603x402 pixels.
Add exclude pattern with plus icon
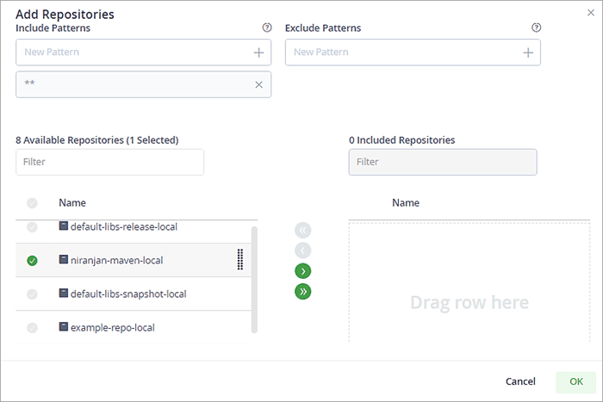point(528,53)
